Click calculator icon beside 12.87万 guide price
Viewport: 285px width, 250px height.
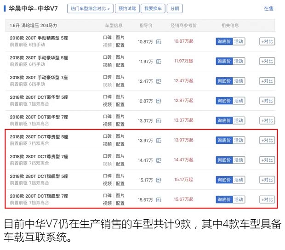pyautogui.click(x=159, y=101)
